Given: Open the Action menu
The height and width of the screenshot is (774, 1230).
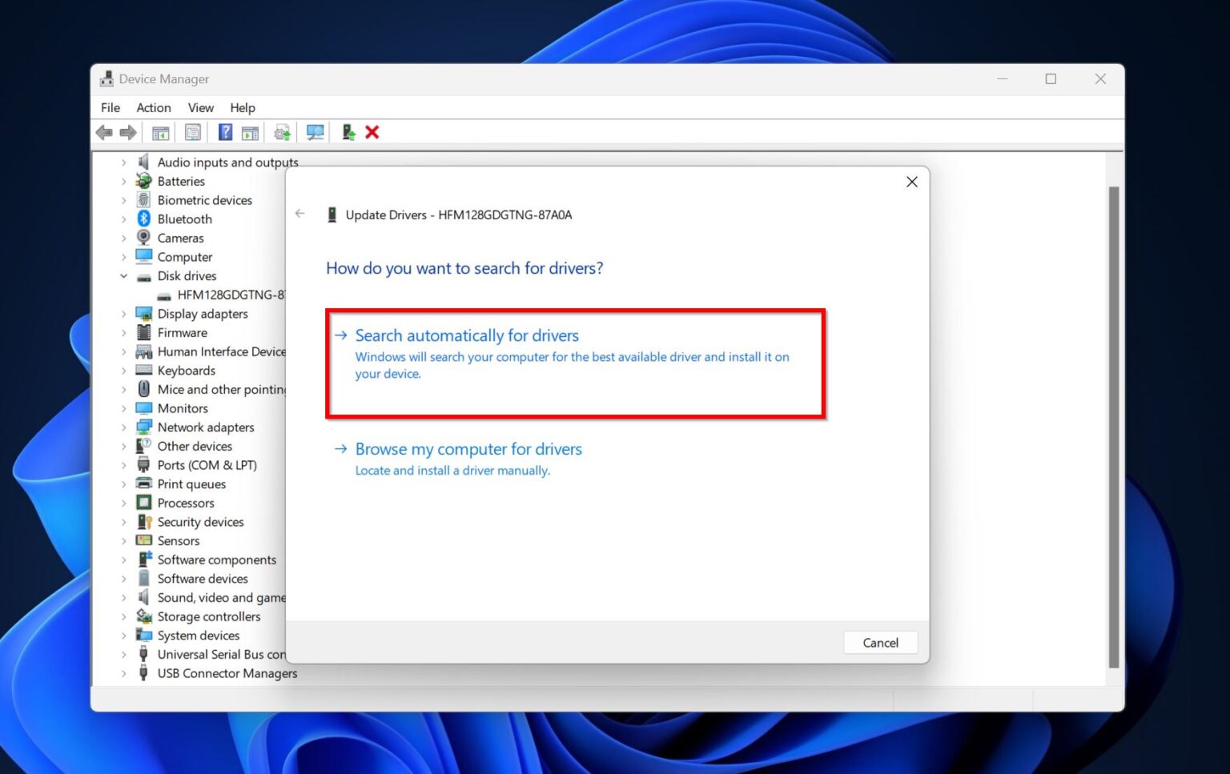Looking at the screenshot, I should pyautogui.click(x=153, y=107).
